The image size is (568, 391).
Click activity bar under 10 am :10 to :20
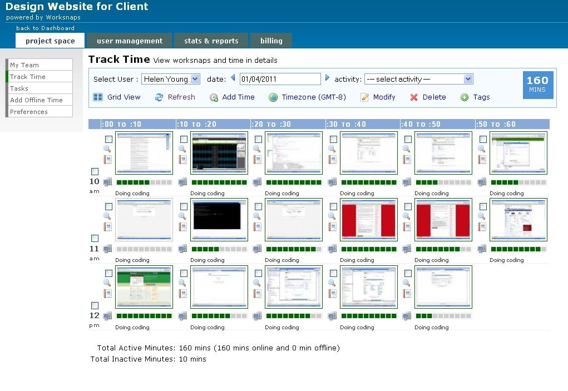[x=219, y=182]
